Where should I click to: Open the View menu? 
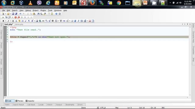[21, 11]
